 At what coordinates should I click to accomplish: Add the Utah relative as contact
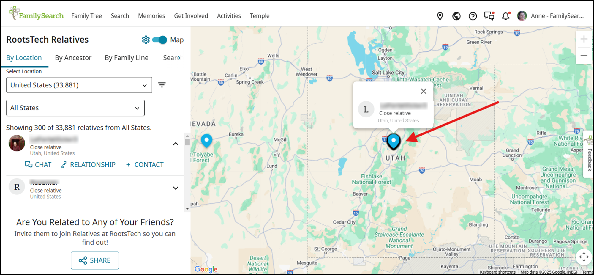click(x=145, y=165)
